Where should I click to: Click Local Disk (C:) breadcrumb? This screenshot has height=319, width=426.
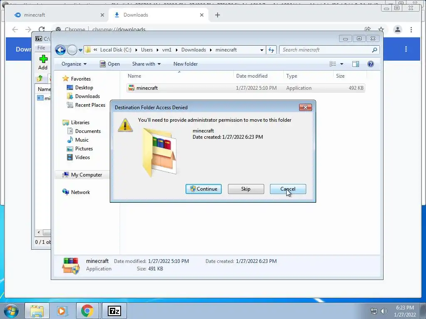116,50
